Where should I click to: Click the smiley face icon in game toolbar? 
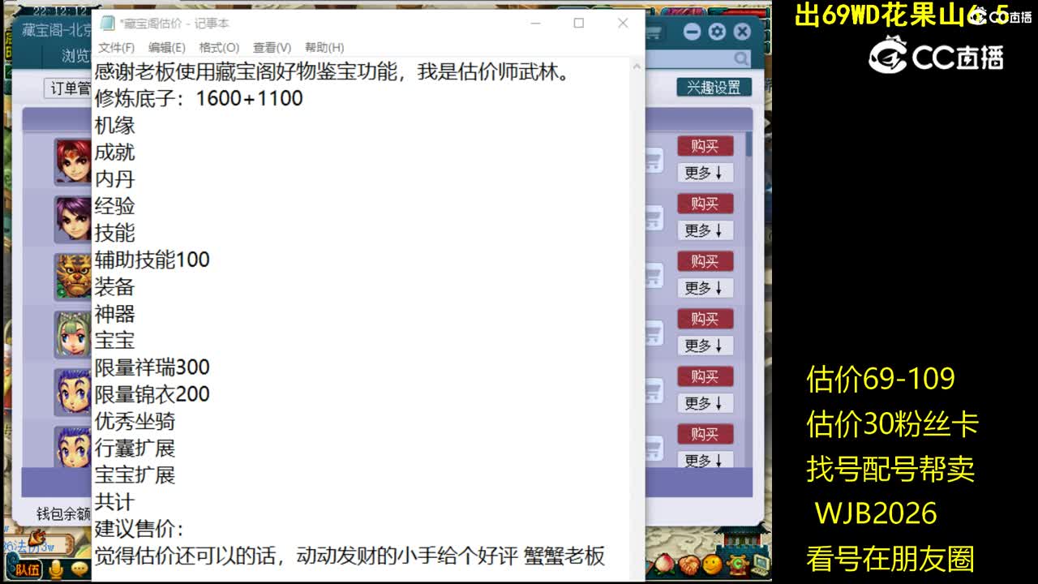tap(712, 564)
